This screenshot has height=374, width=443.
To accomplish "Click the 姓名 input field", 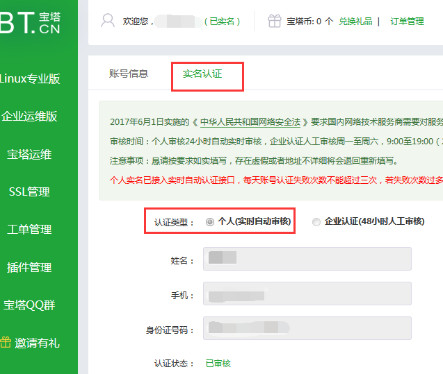I will point(307,259).
